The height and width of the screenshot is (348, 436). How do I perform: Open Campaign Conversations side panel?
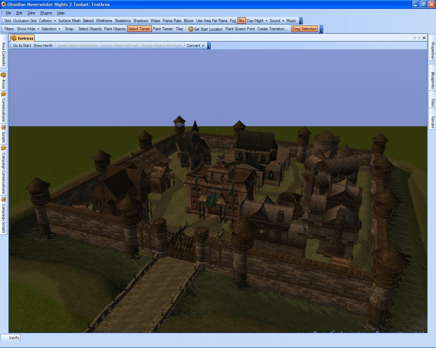coord(3,173)
